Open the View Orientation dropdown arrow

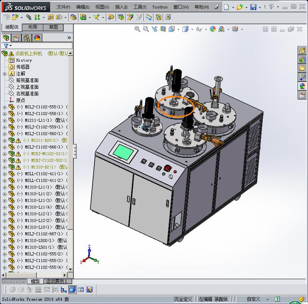(178, 29)
